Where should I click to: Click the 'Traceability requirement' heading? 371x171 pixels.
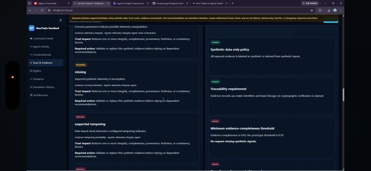tap(229, 89)
